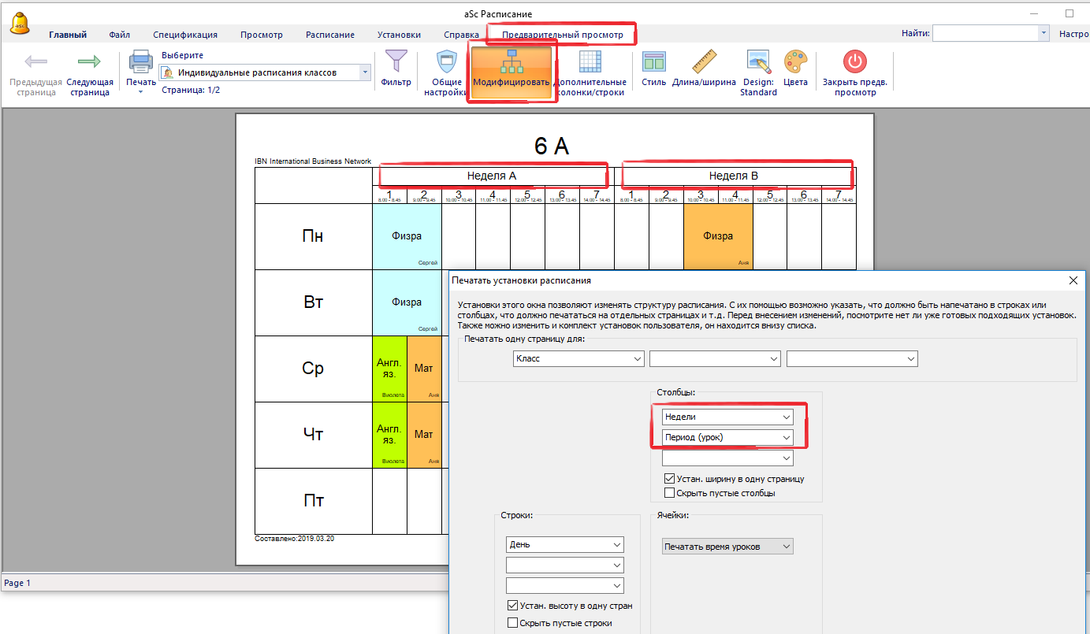Go to Следующая страница with green arrow

coord(89,63)
